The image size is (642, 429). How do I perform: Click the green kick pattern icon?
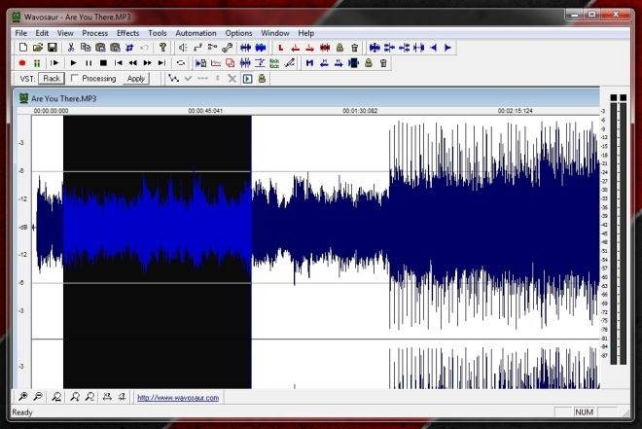[274, 63]
